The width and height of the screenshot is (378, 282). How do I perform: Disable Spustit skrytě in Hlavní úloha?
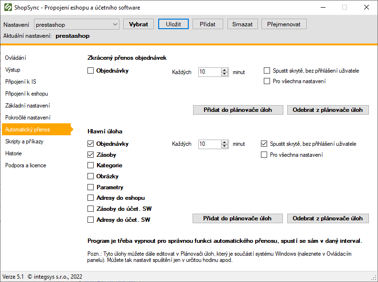click(x=264, y=144)
